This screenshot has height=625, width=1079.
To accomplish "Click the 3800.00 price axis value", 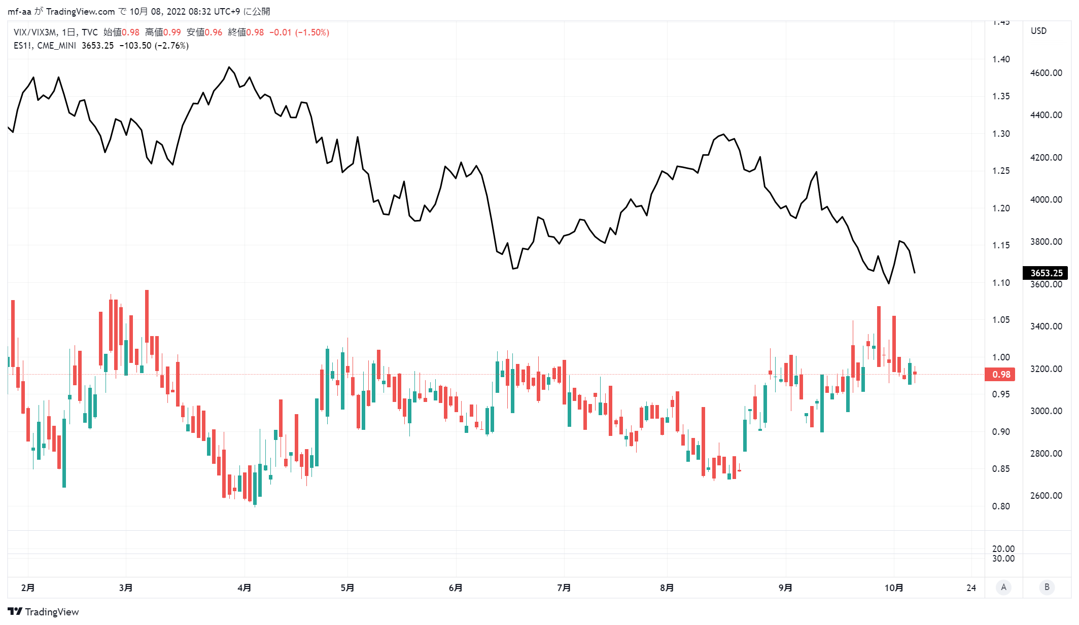I will click(1046, 242).
